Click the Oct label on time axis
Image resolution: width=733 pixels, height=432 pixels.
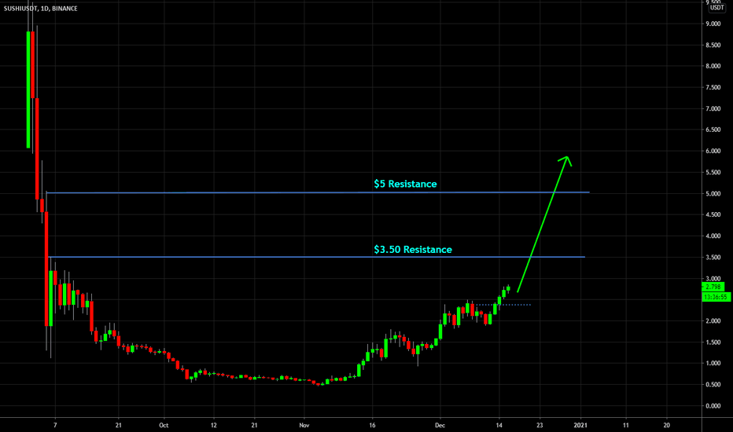click(x=164, y=426)
